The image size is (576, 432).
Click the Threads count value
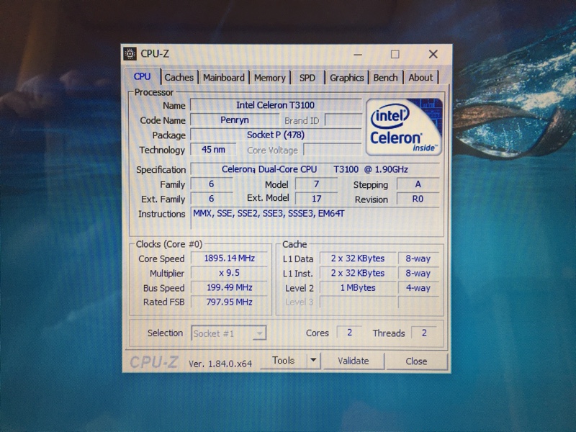coord(424,333)
